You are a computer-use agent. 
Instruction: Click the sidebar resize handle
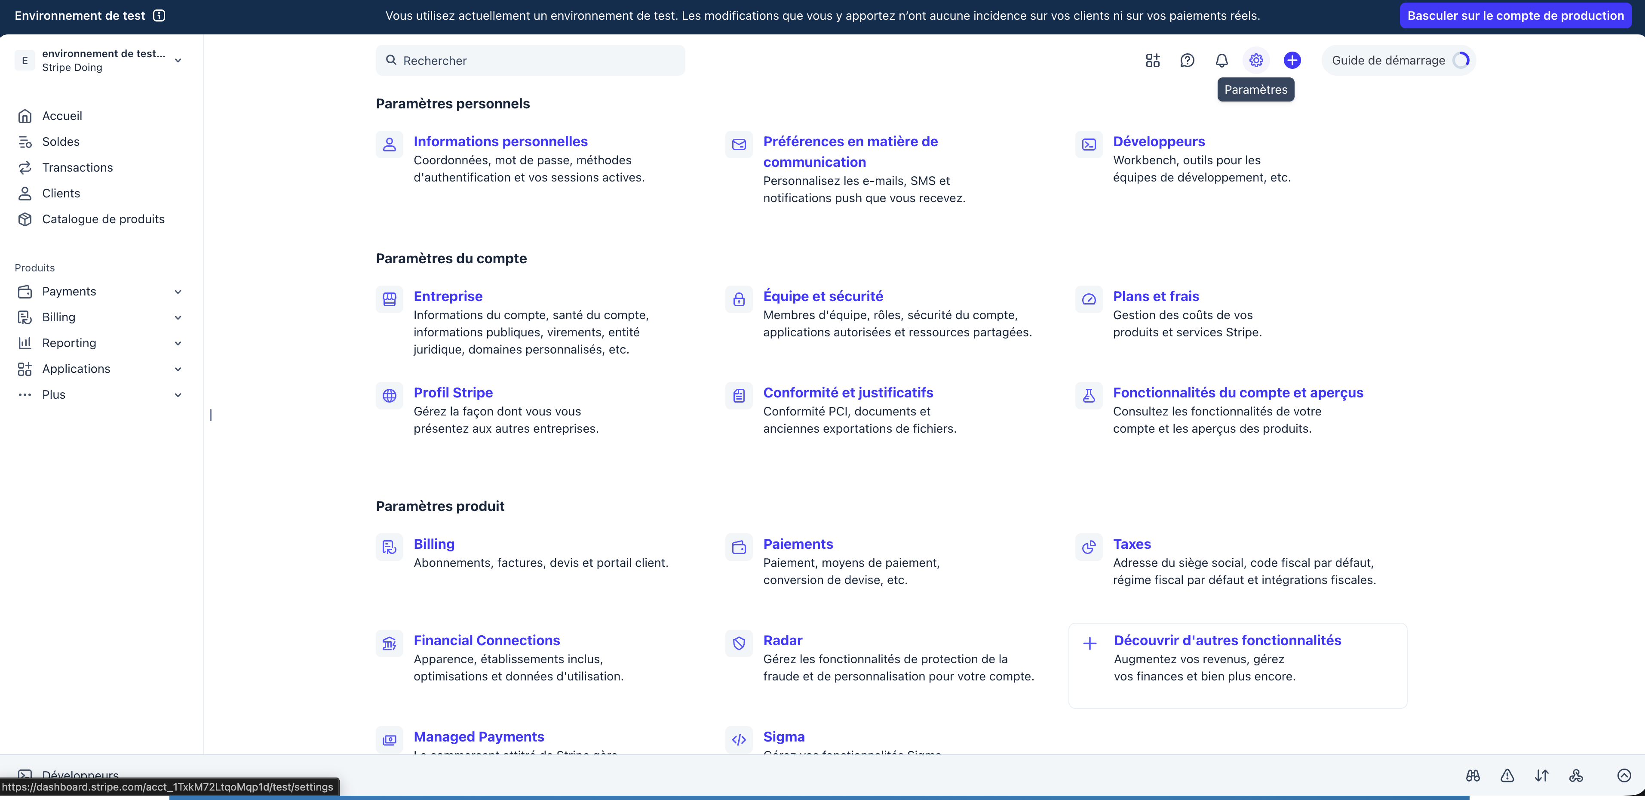click(211, 415)
